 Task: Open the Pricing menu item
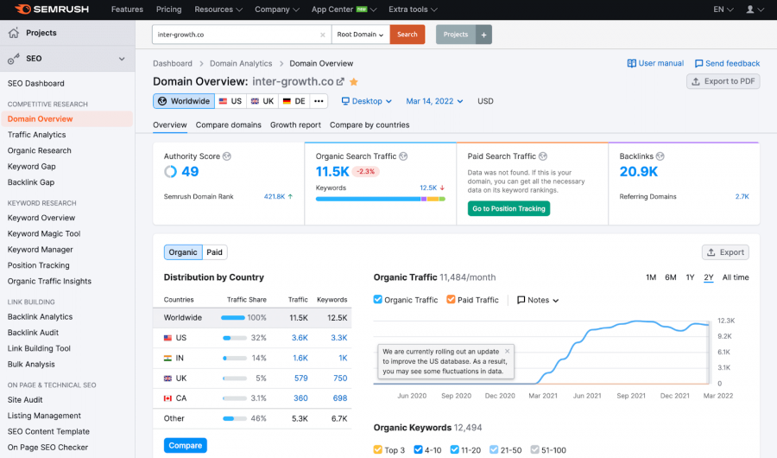[x=168, y=10]
